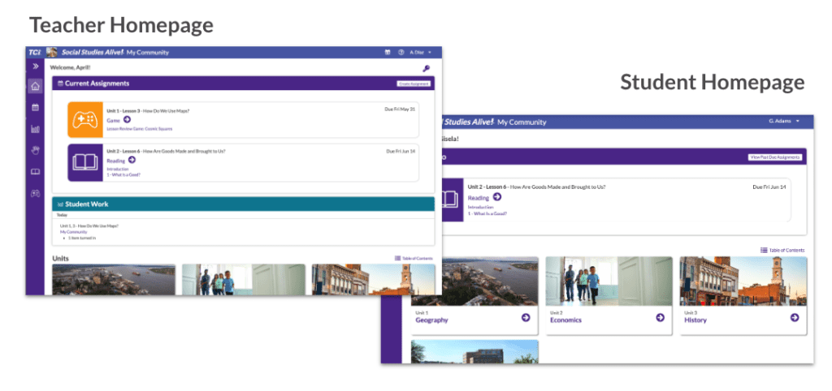832x391 pixels.
Task: Click the History unit image
Action: click(x=743, y=281)
